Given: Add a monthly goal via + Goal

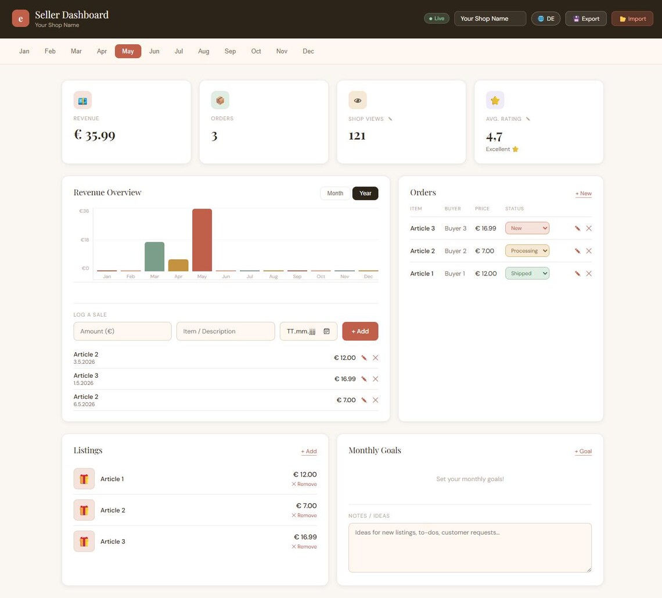Looking at the screenshot, I should [x=583, y=452].
